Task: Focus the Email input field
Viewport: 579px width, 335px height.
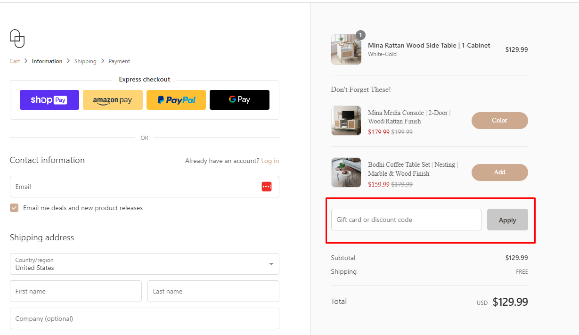Action: pyautogui.click(x=145, y=187)
